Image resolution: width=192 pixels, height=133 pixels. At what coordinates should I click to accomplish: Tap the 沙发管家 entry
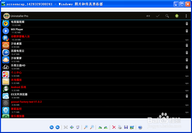tap(96, 60)
